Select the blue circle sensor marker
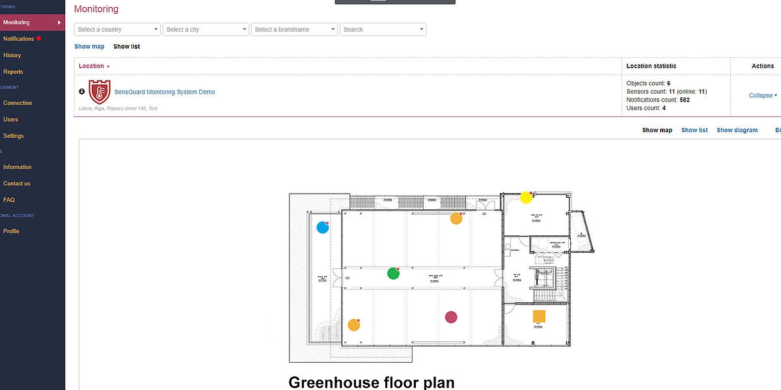Screen dimensions: 781x390 coord(322,227)
